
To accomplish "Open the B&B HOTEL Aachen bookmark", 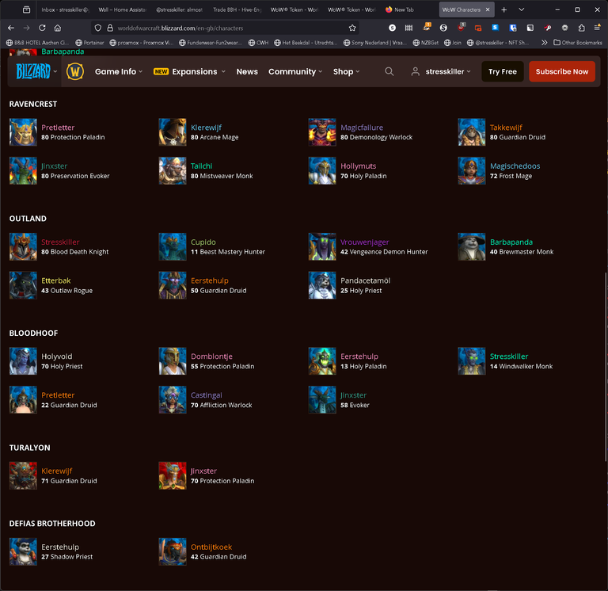I will [x=38, y=43].
